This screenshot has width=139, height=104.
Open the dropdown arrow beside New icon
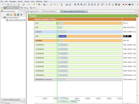tap(6, 4)
